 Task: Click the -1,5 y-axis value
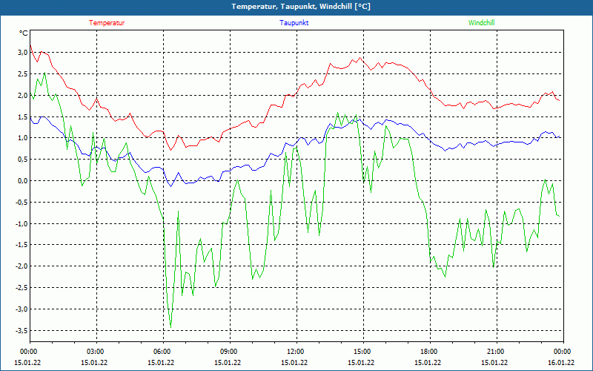coord(21,245)
